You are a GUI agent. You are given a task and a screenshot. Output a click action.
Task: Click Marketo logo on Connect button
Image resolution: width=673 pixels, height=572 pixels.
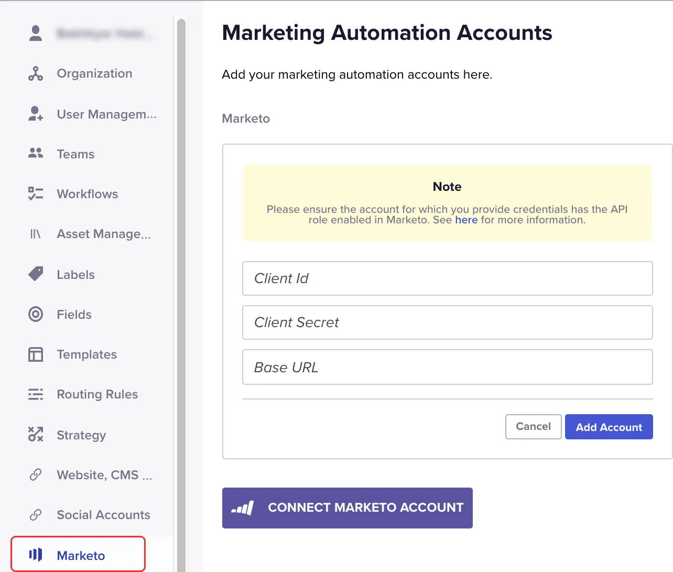(x=243, y=508)
